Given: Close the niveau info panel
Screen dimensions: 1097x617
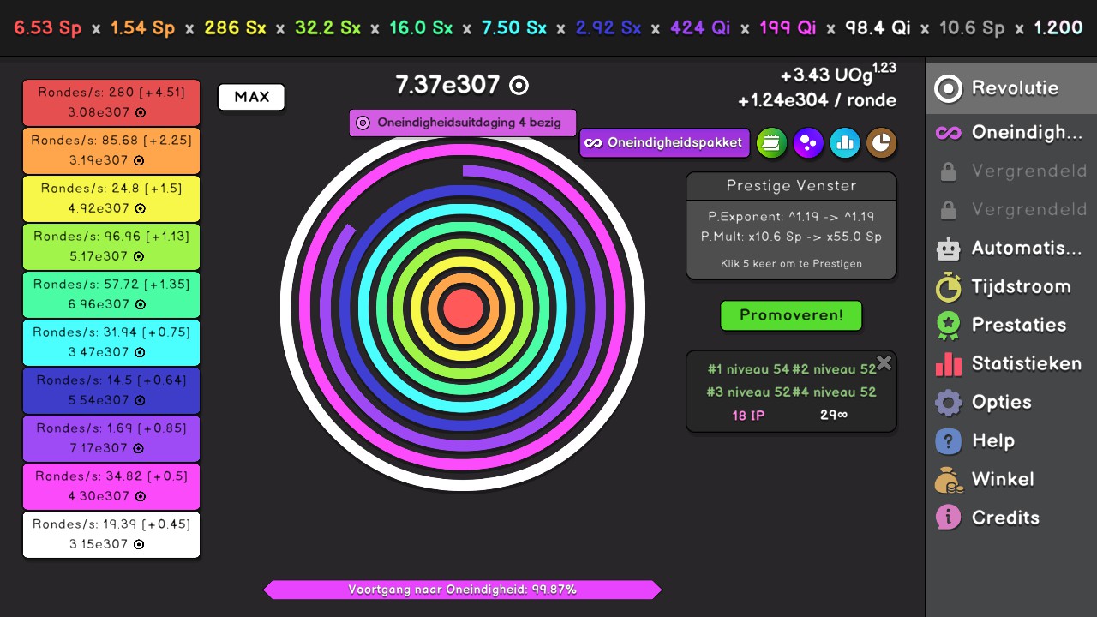Looking at the screenshot, I should click(884, 362).
